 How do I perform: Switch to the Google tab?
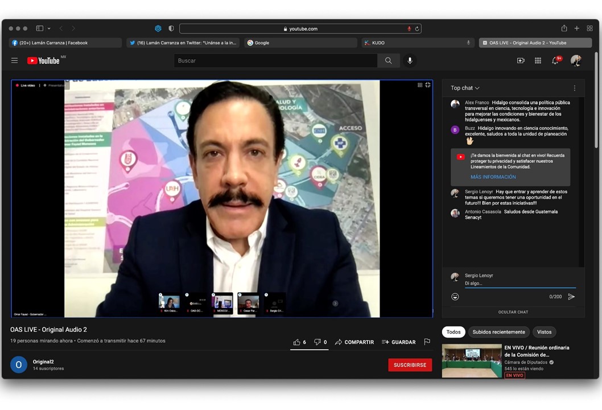coord(300,43)
